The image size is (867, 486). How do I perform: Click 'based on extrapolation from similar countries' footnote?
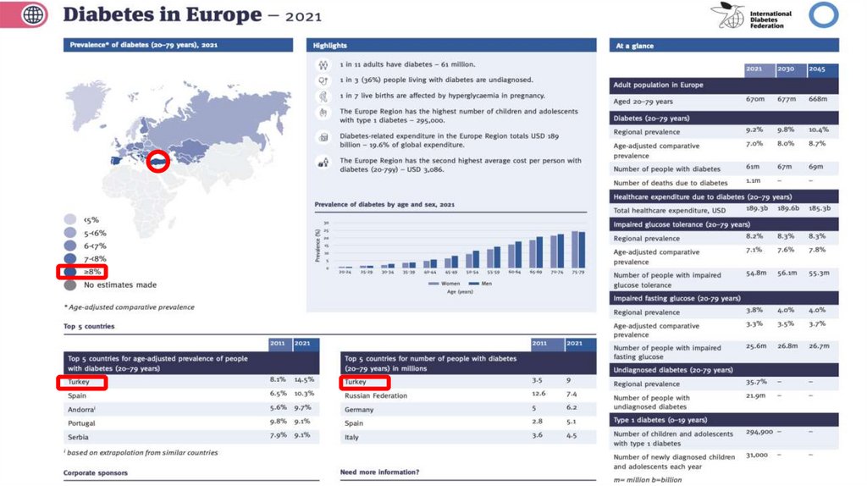141,452
